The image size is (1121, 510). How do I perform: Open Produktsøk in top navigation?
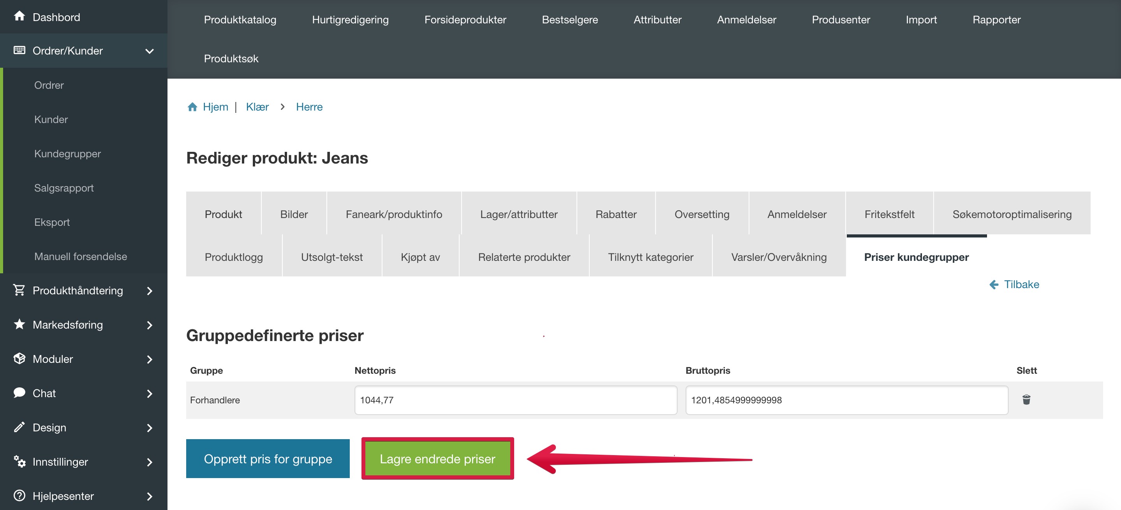point(231,58)
